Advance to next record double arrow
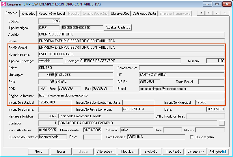 (217, 13)
